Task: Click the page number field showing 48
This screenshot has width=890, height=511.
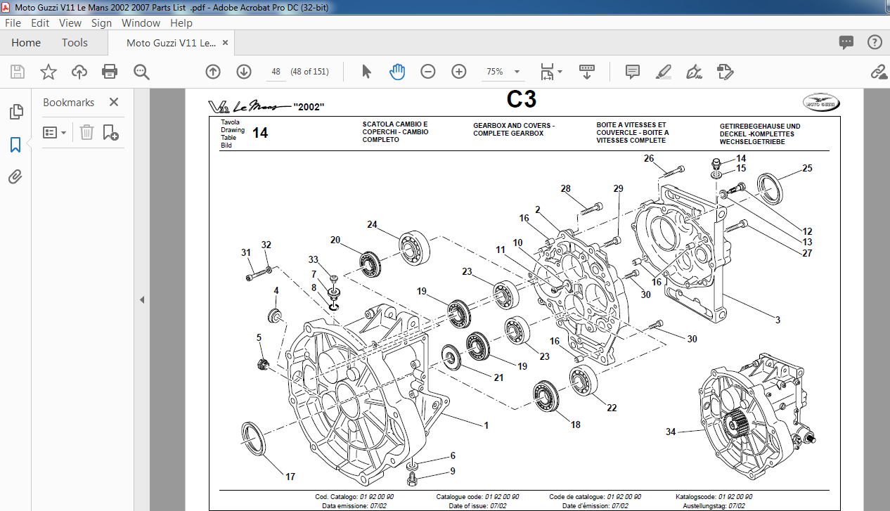Action: click(x=276, y=72)
